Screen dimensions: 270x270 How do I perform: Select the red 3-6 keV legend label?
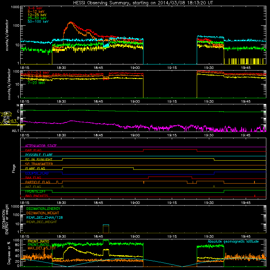pyautogui.click(x=35, y=8)
